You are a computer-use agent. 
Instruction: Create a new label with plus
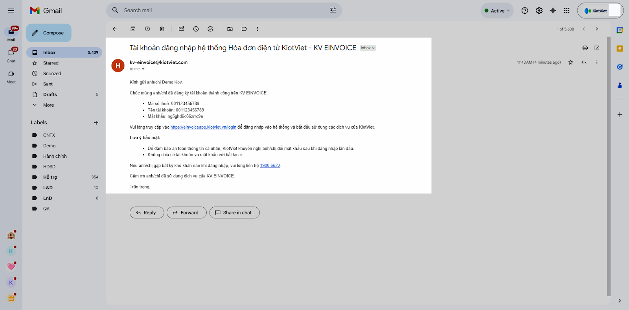[96, 123]
